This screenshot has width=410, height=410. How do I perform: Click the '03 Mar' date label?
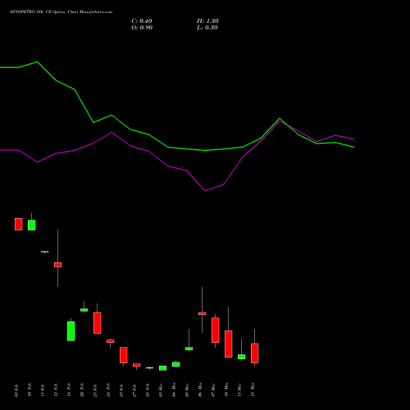[161, 390]
